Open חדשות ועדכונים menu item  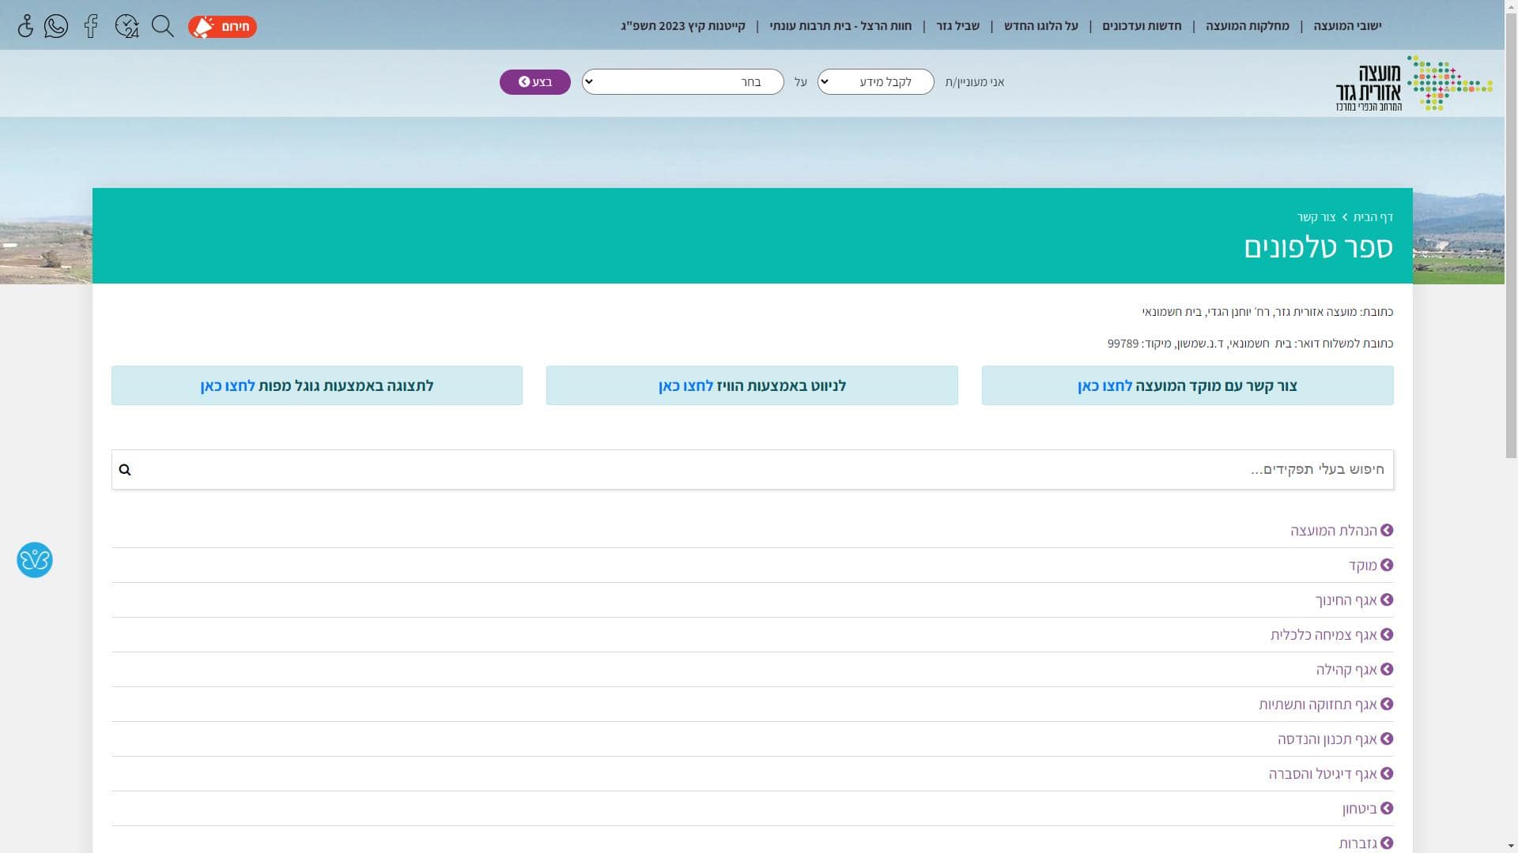(x=1142, y=26)
